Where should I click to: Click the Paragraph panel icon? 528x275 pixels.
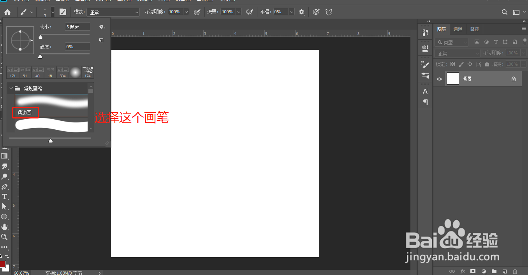(424, 102)
